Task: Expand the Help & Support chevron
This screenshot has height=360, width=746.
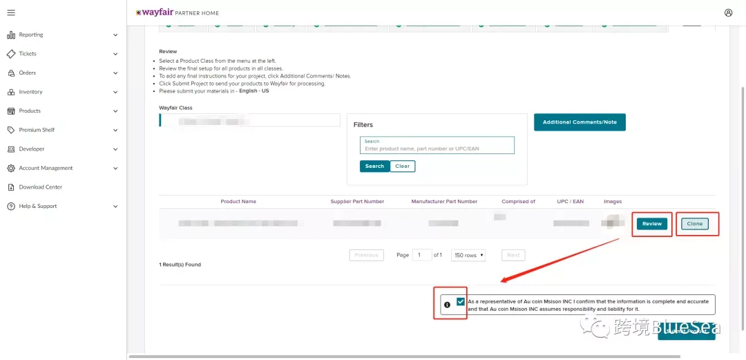Action: tap(115, 206)
